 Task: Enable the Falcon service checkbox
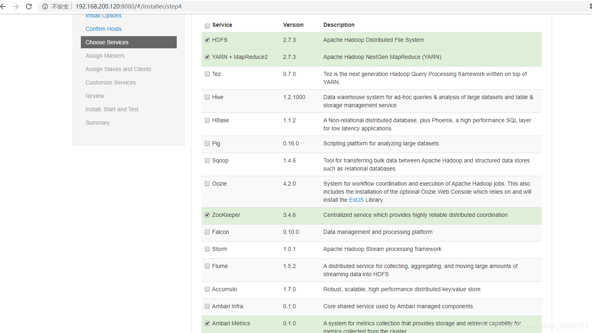207,232
